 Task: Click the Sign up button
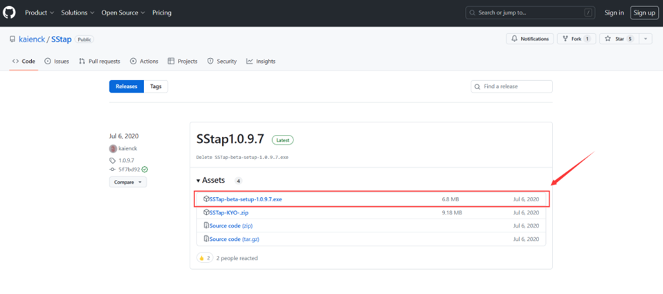tap(644, 12)
